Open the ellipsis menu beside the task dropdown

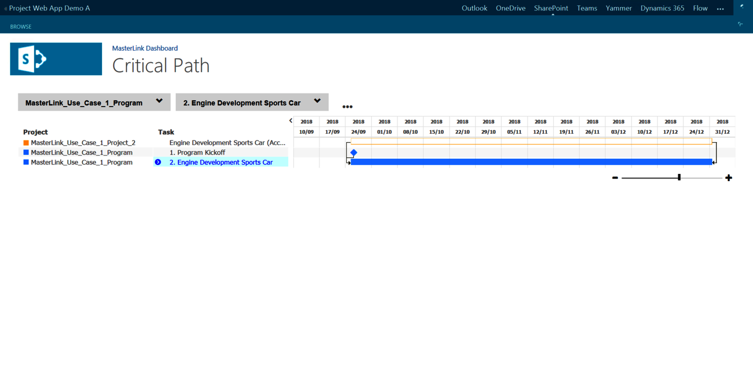[347, 107]
